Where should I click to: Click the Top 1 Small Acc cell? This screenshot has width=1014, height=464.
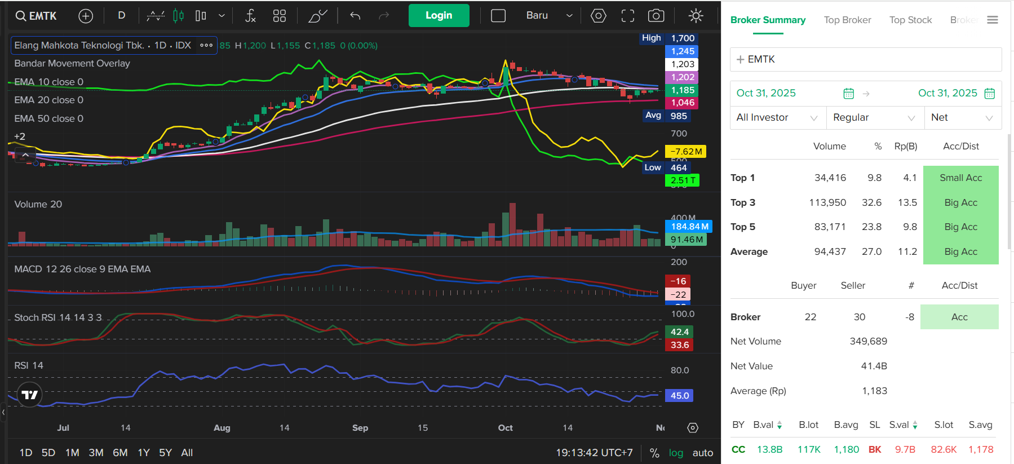961,178
